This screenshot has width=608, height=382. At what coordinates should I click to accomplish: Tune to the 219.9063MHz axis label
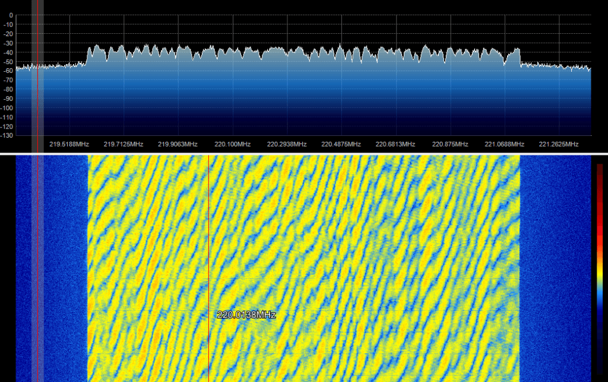pos(178,144)
